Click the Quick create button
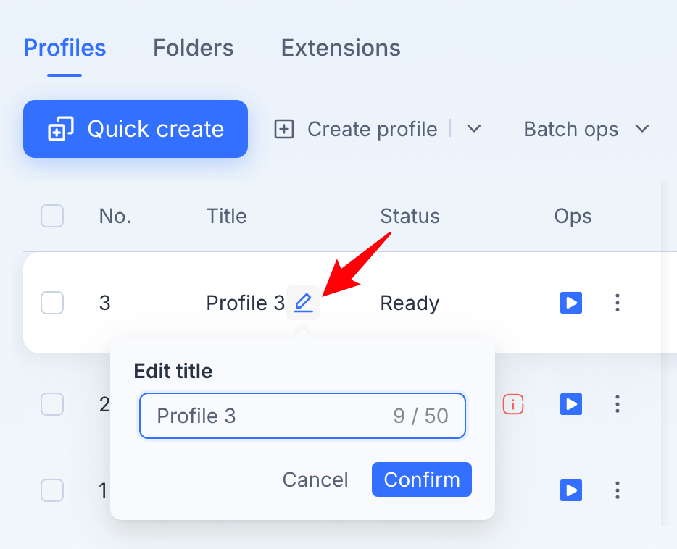 [x=136, y=129]
